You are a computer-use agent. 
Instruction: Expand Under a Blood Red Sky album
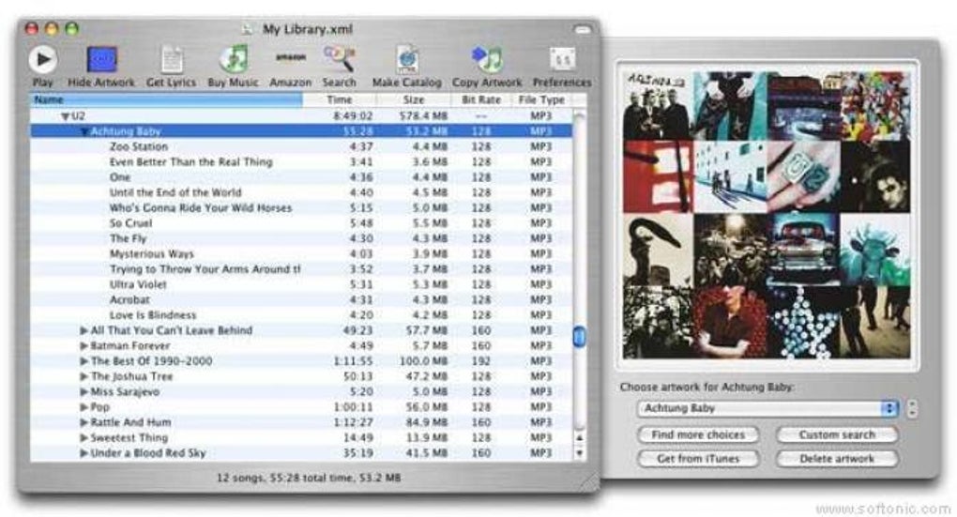pyautogui.click(x=84, y=453)
